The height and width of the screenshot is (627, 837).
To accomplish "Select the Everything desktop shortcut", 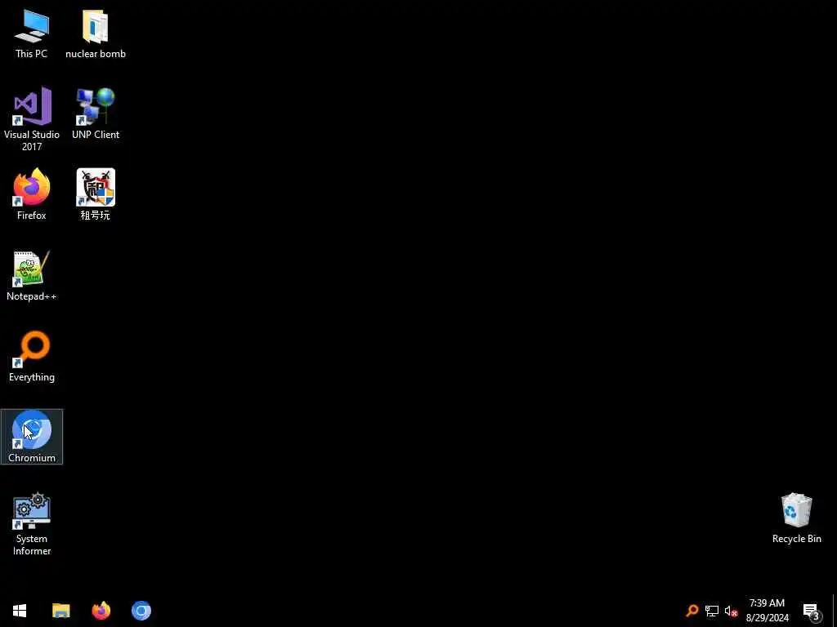I will (32, 357).
